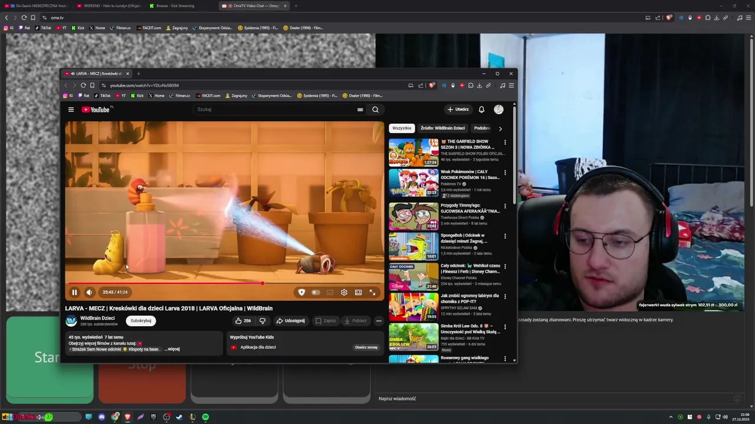Switch to WEEKEND - Halo tu Londyn tab

pos(109,6)
